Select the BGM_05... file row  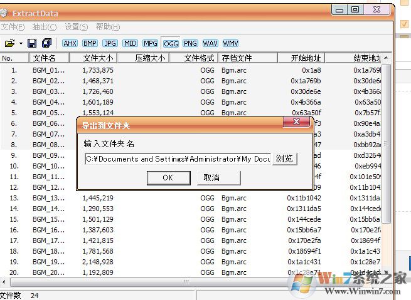click(190, 113)
